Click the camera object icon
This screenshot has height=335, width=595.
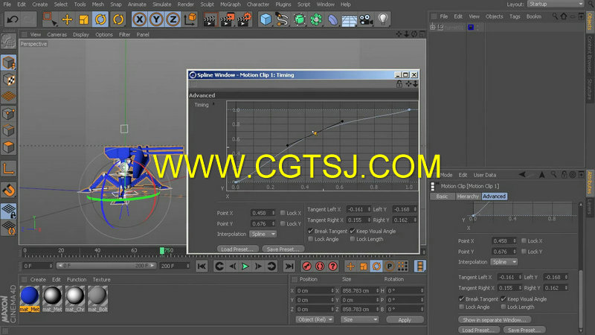[366, 19]
